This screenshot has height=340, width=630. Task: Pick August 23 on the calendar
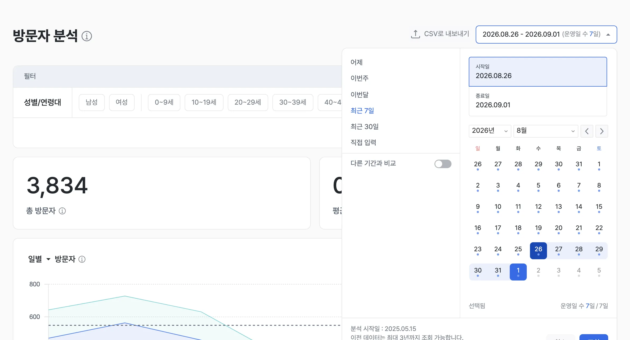pyautogui.click(x=478, y=250)
